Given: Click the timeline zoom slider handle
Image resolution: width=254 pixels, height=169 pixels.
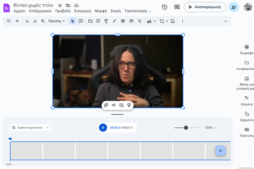Looking at the screenshot, I should click(186, 128).
